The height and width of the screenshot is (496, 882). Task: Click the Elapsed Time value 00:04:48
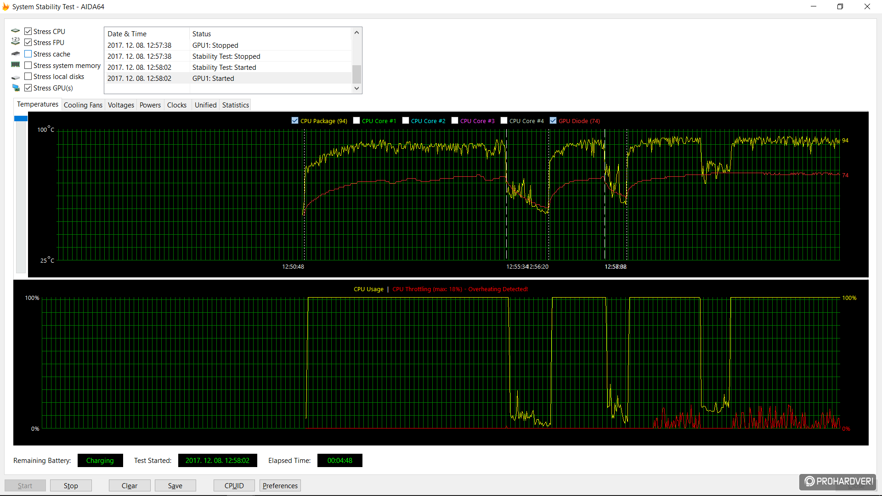pyautogui.click(x=340, y=460)
